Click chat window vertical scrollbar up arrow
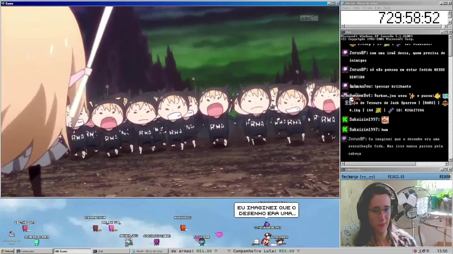 pos(450,36)
